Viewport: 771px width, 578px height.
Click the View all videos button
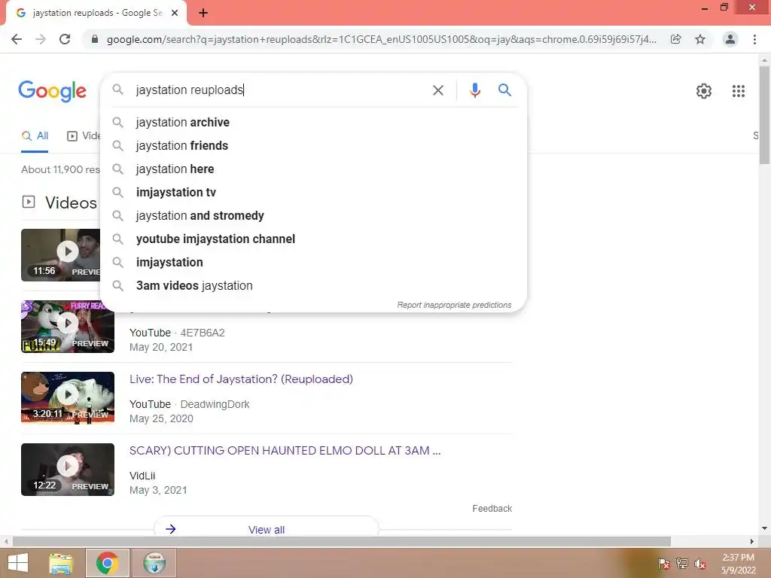[x=266, y=529]
